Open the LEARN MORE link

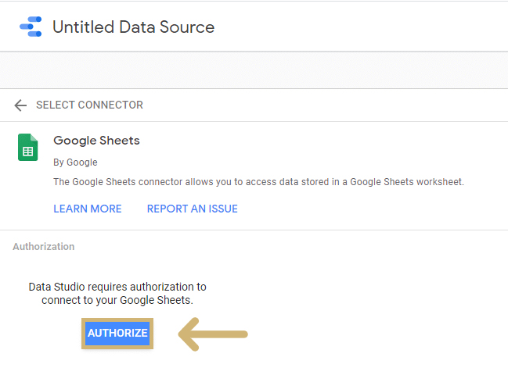click(x=88, y=209)
